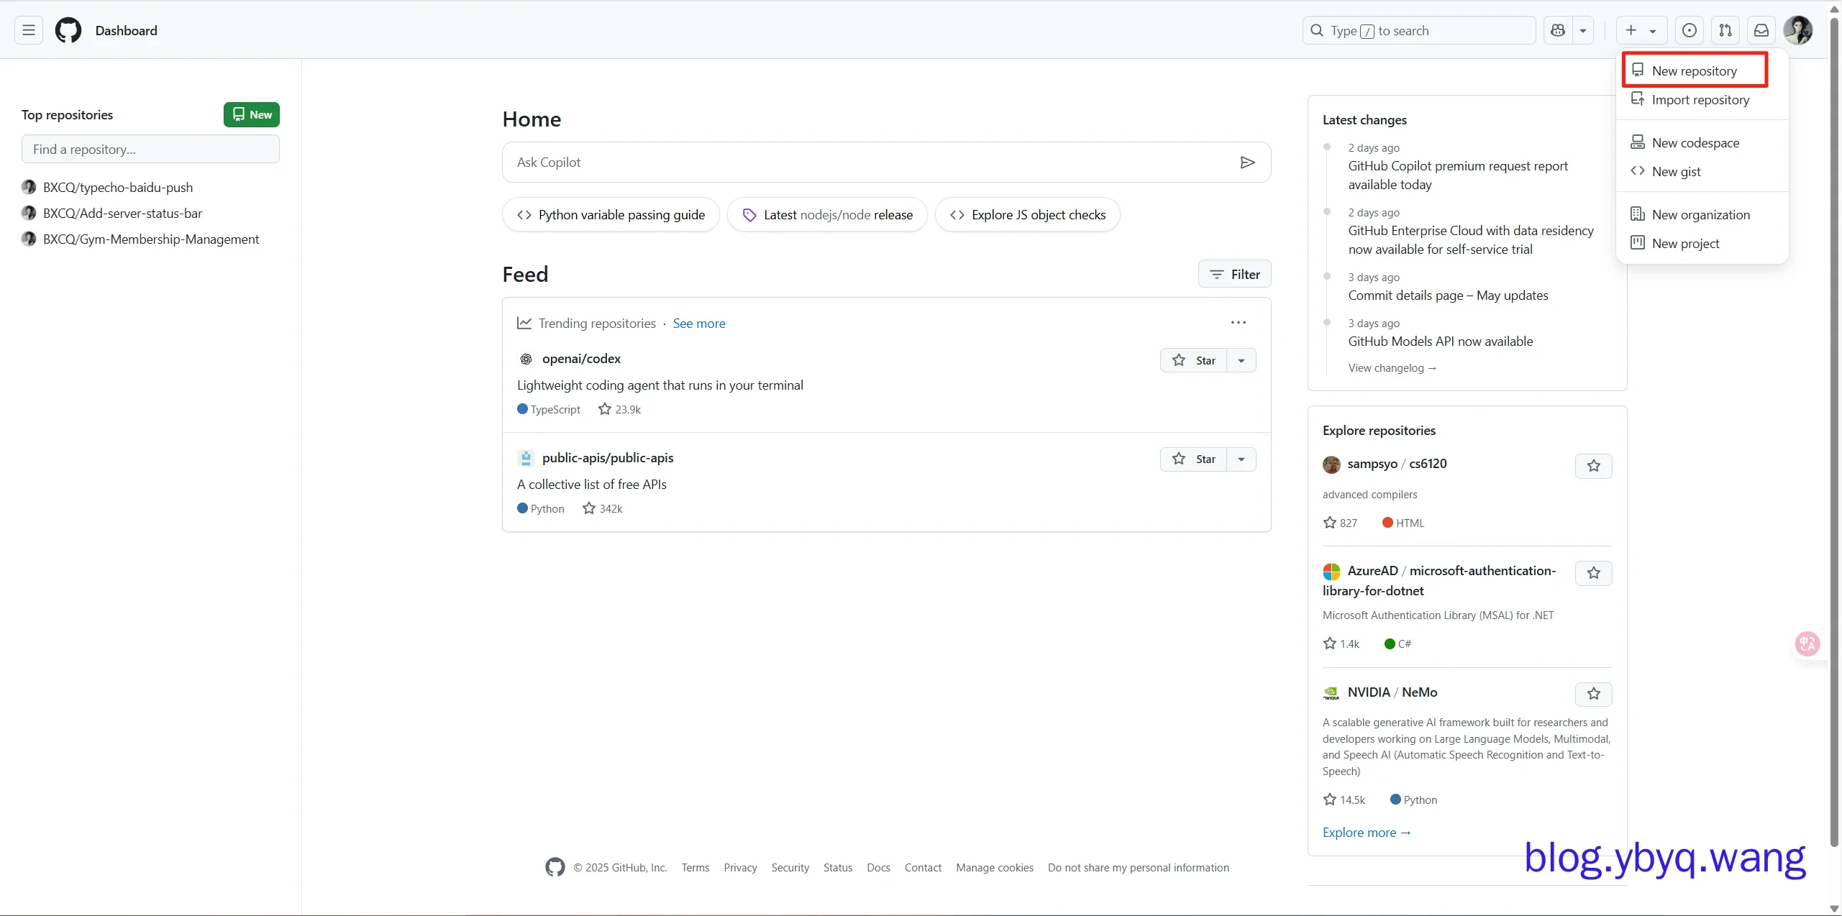The height and width of the screenshot is (916, 1842).
Task: Expand the list dropdown beside public-apis Star
Action: 1241,459
